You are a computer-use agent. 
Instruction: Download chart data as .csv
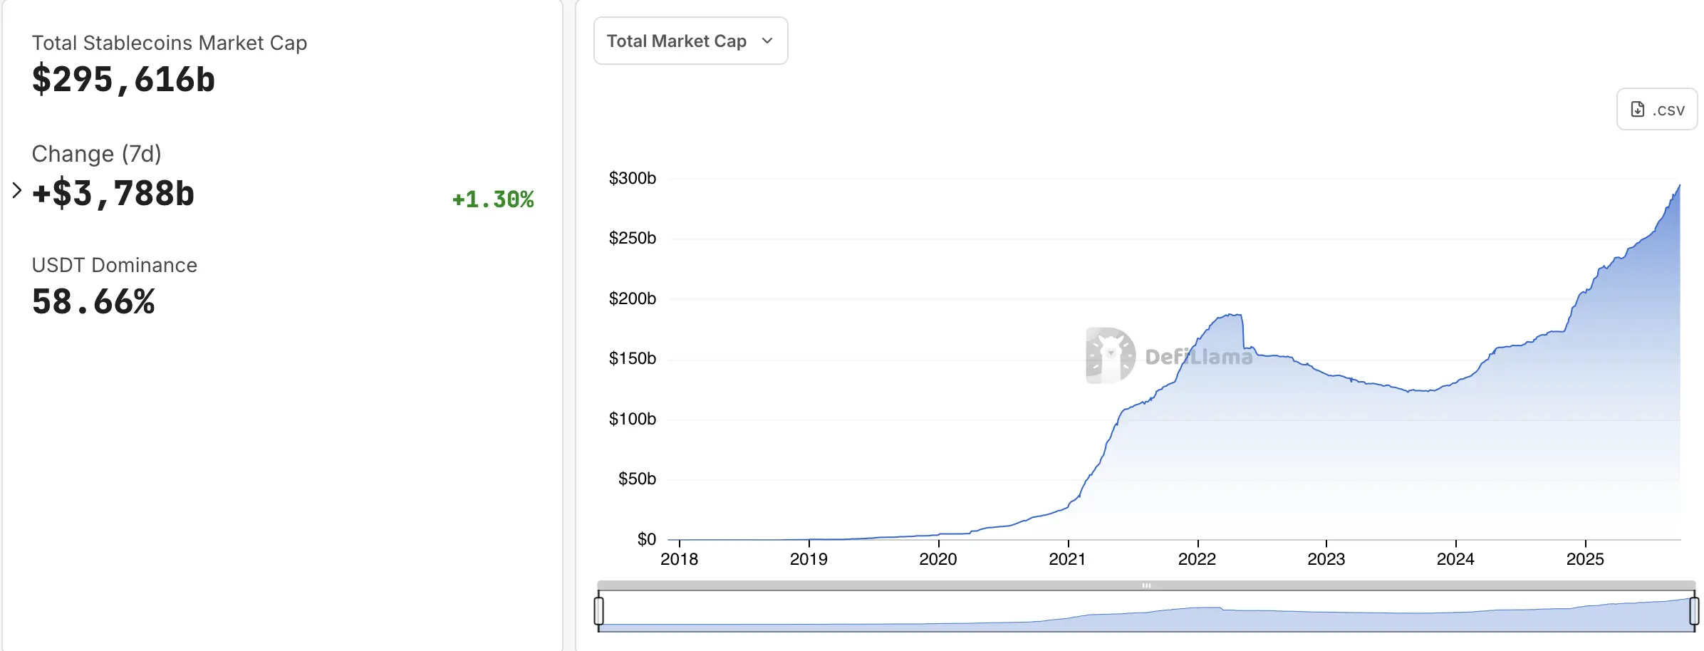1656,109
